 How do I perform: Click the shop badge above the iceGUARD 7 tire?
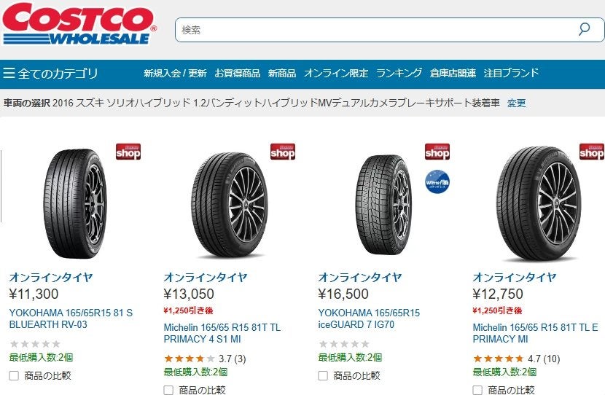click(x=437, y=152)
